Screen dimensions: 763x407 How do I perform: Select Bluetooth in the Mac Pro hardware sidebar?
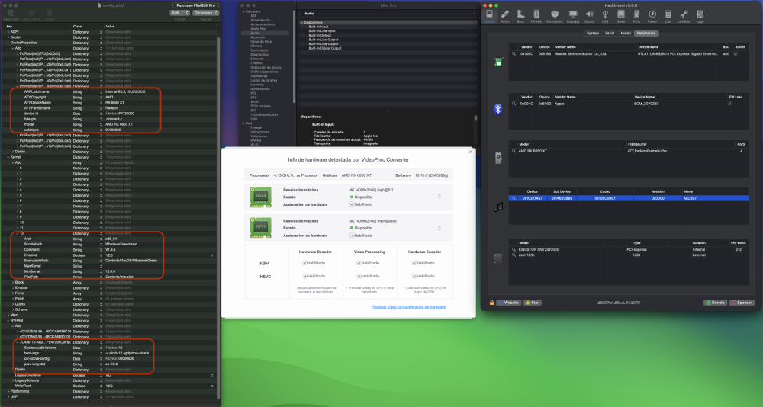pyautogui.click(x=257, y=37)
